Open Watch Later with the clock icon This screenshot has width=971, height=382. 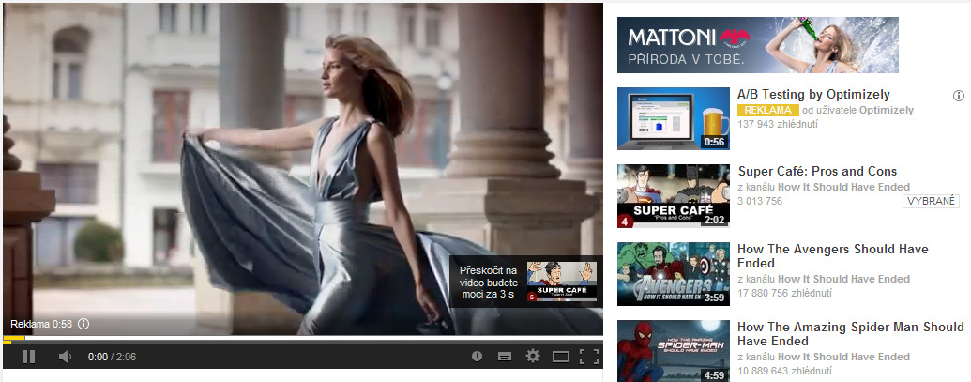click(x=477, y=356)
